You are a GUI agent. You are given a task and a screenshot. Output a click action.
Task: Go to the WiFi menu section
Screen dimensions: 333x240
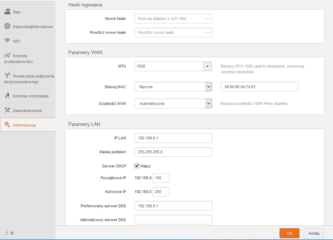[28, 41]
